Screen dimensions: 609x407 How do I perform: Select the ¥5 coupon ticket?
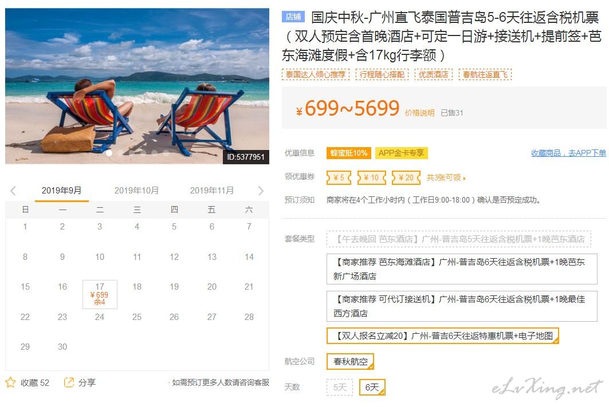click(x=339, y=177)
